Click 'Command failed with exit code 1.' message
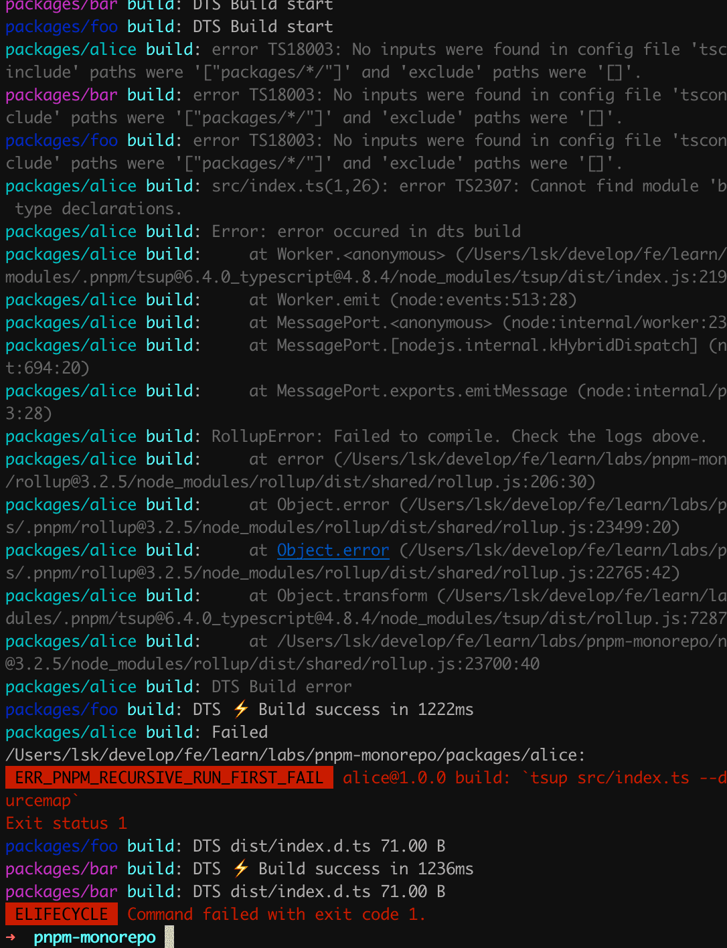Image resolution: width=727 pixels, height=948 pixels. click(x=276, y=915)
